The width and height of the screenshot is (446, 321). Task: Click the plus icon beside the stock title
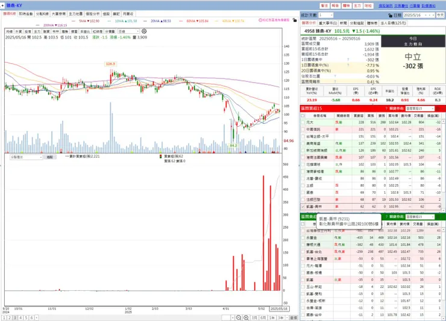coord(2,5)
